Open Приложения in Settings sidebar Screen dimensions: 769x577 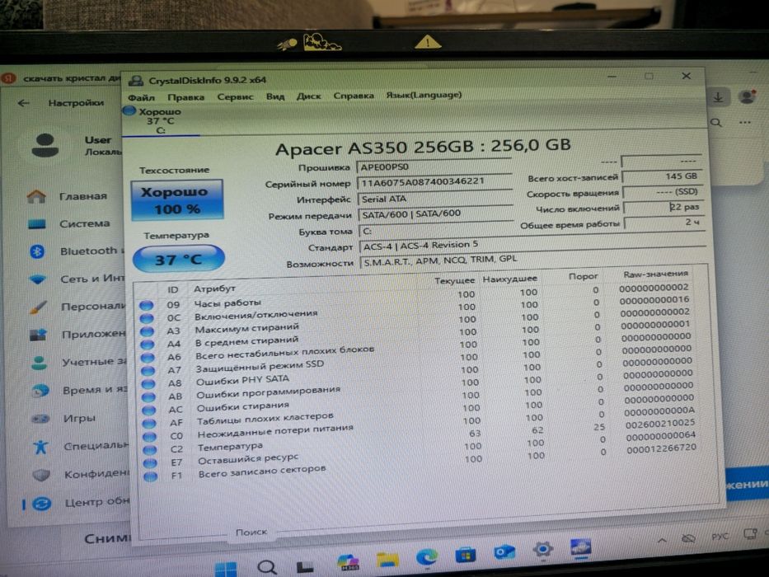(77, 335)
